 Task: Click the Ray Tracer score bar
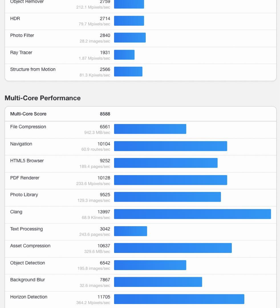pyautogui.click(x=124, y=55)
